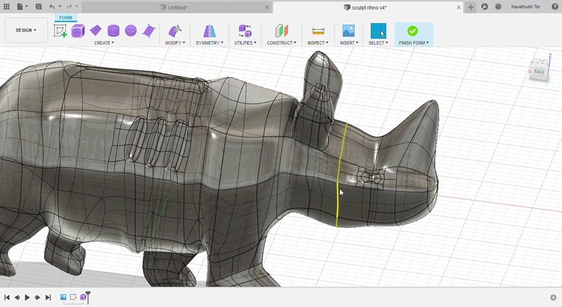The height and width of the screenshot is (307, 562).
Task: Create an offset construction plane
Action: 282,31
